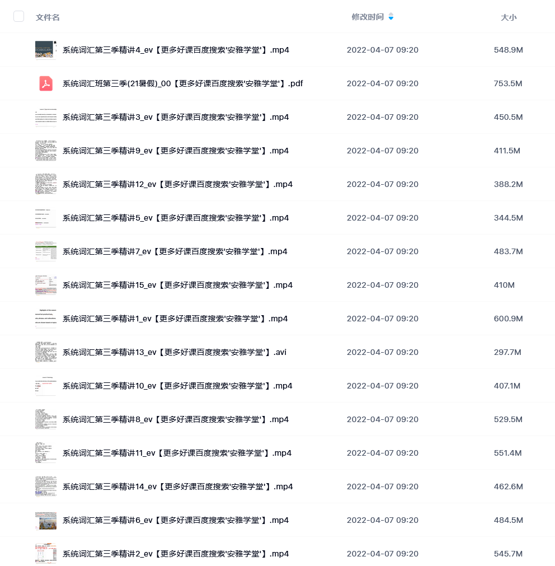
Task: Sort by 修改时间 using the blue sort arrow
Action: (391, 17)
